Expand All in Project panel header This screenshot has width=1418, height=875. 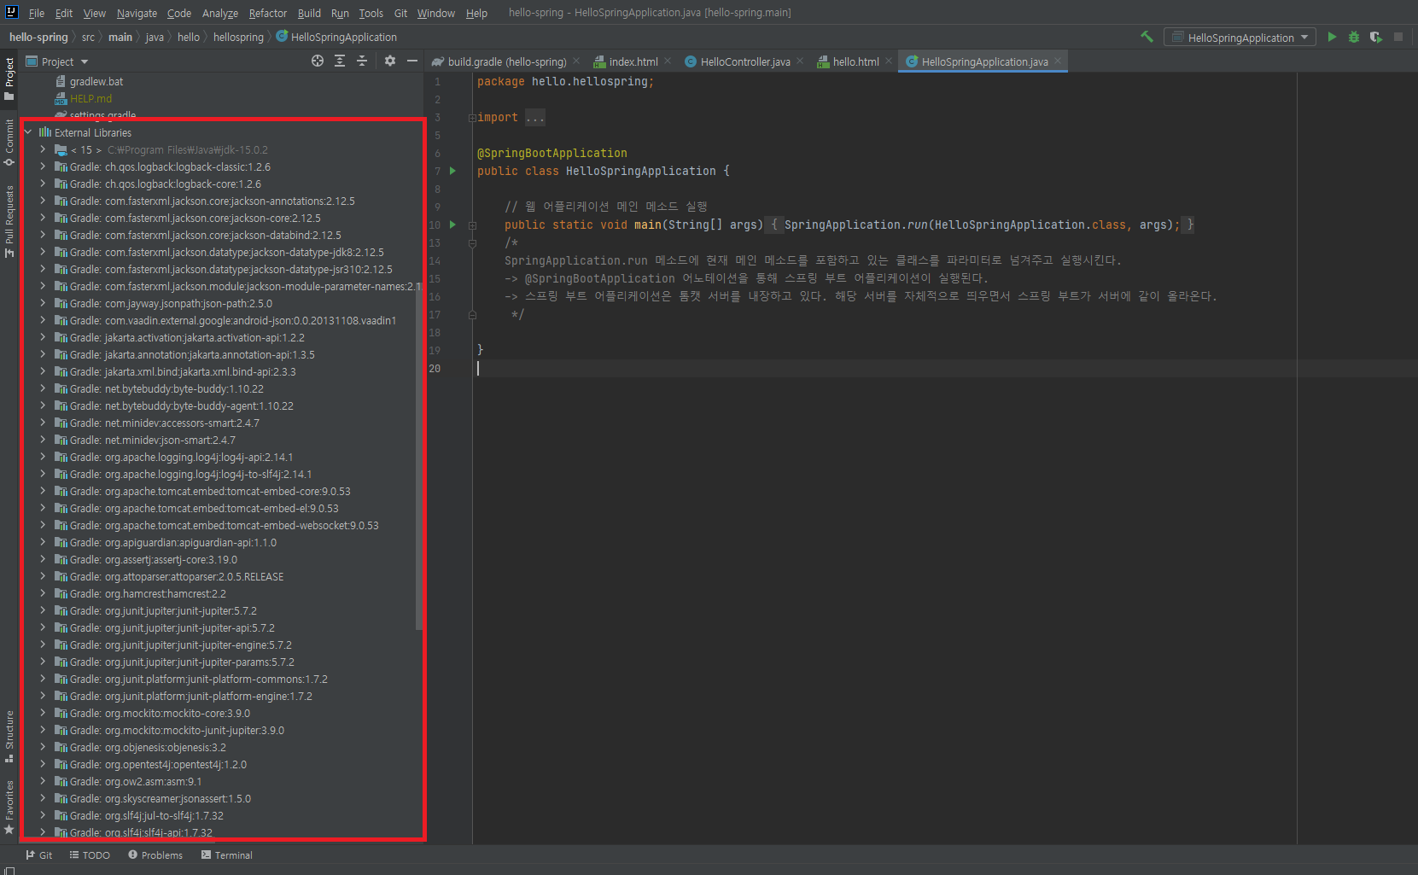pos(340,61)
